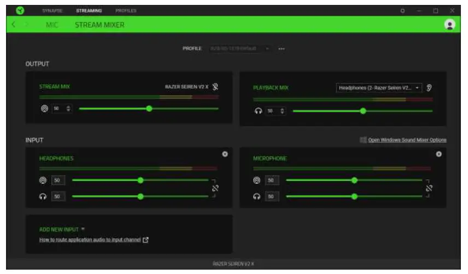
Task: Adjust the Stream Mix volume slider
Action: click(x=149, y=109)
